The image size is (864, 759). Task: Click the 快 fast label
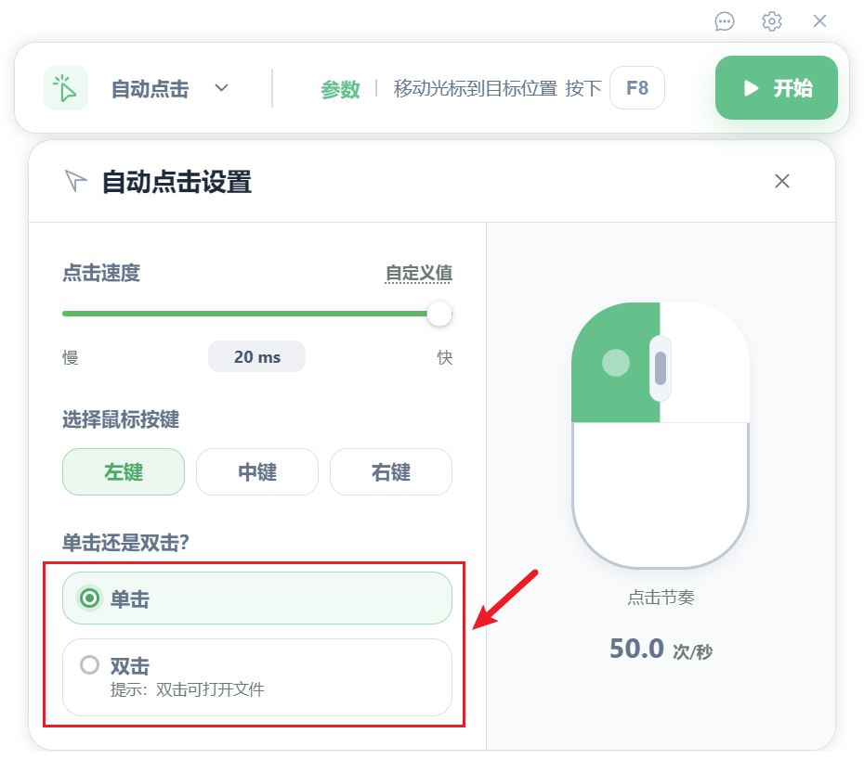pyautogui.click(x=445, y=358)
